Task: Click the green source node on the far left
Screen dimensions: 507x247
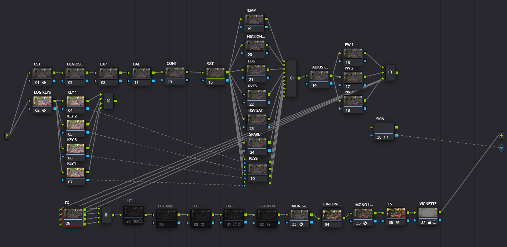Action: 7,136
